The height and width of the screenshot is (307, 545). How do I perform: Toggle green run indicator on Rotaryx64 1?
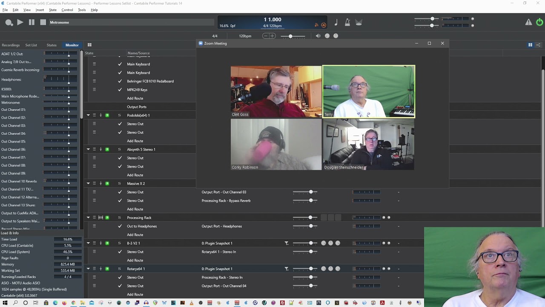(x=107, y=269)
